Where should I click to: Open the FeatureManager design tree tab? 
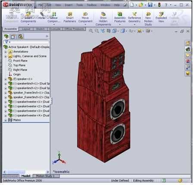[6, 37]
